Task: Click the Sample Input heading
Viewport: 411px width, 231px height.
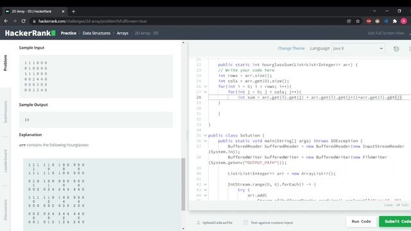Action: point(31,47)
